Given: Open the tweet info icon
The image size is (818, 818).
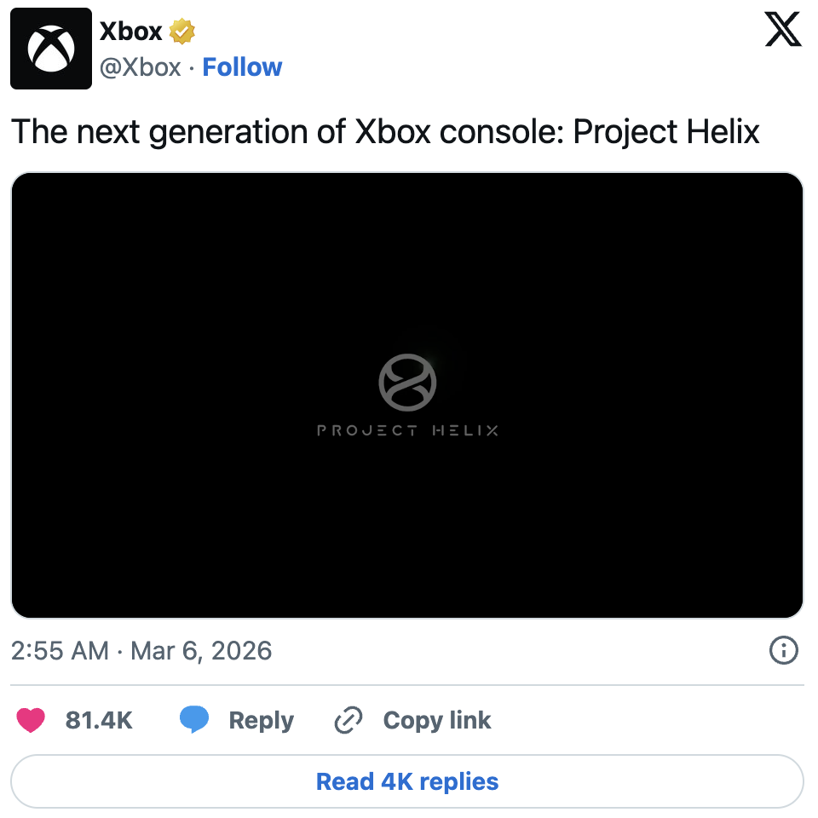Looking at the screenshot, I should (x=783, y=651).
